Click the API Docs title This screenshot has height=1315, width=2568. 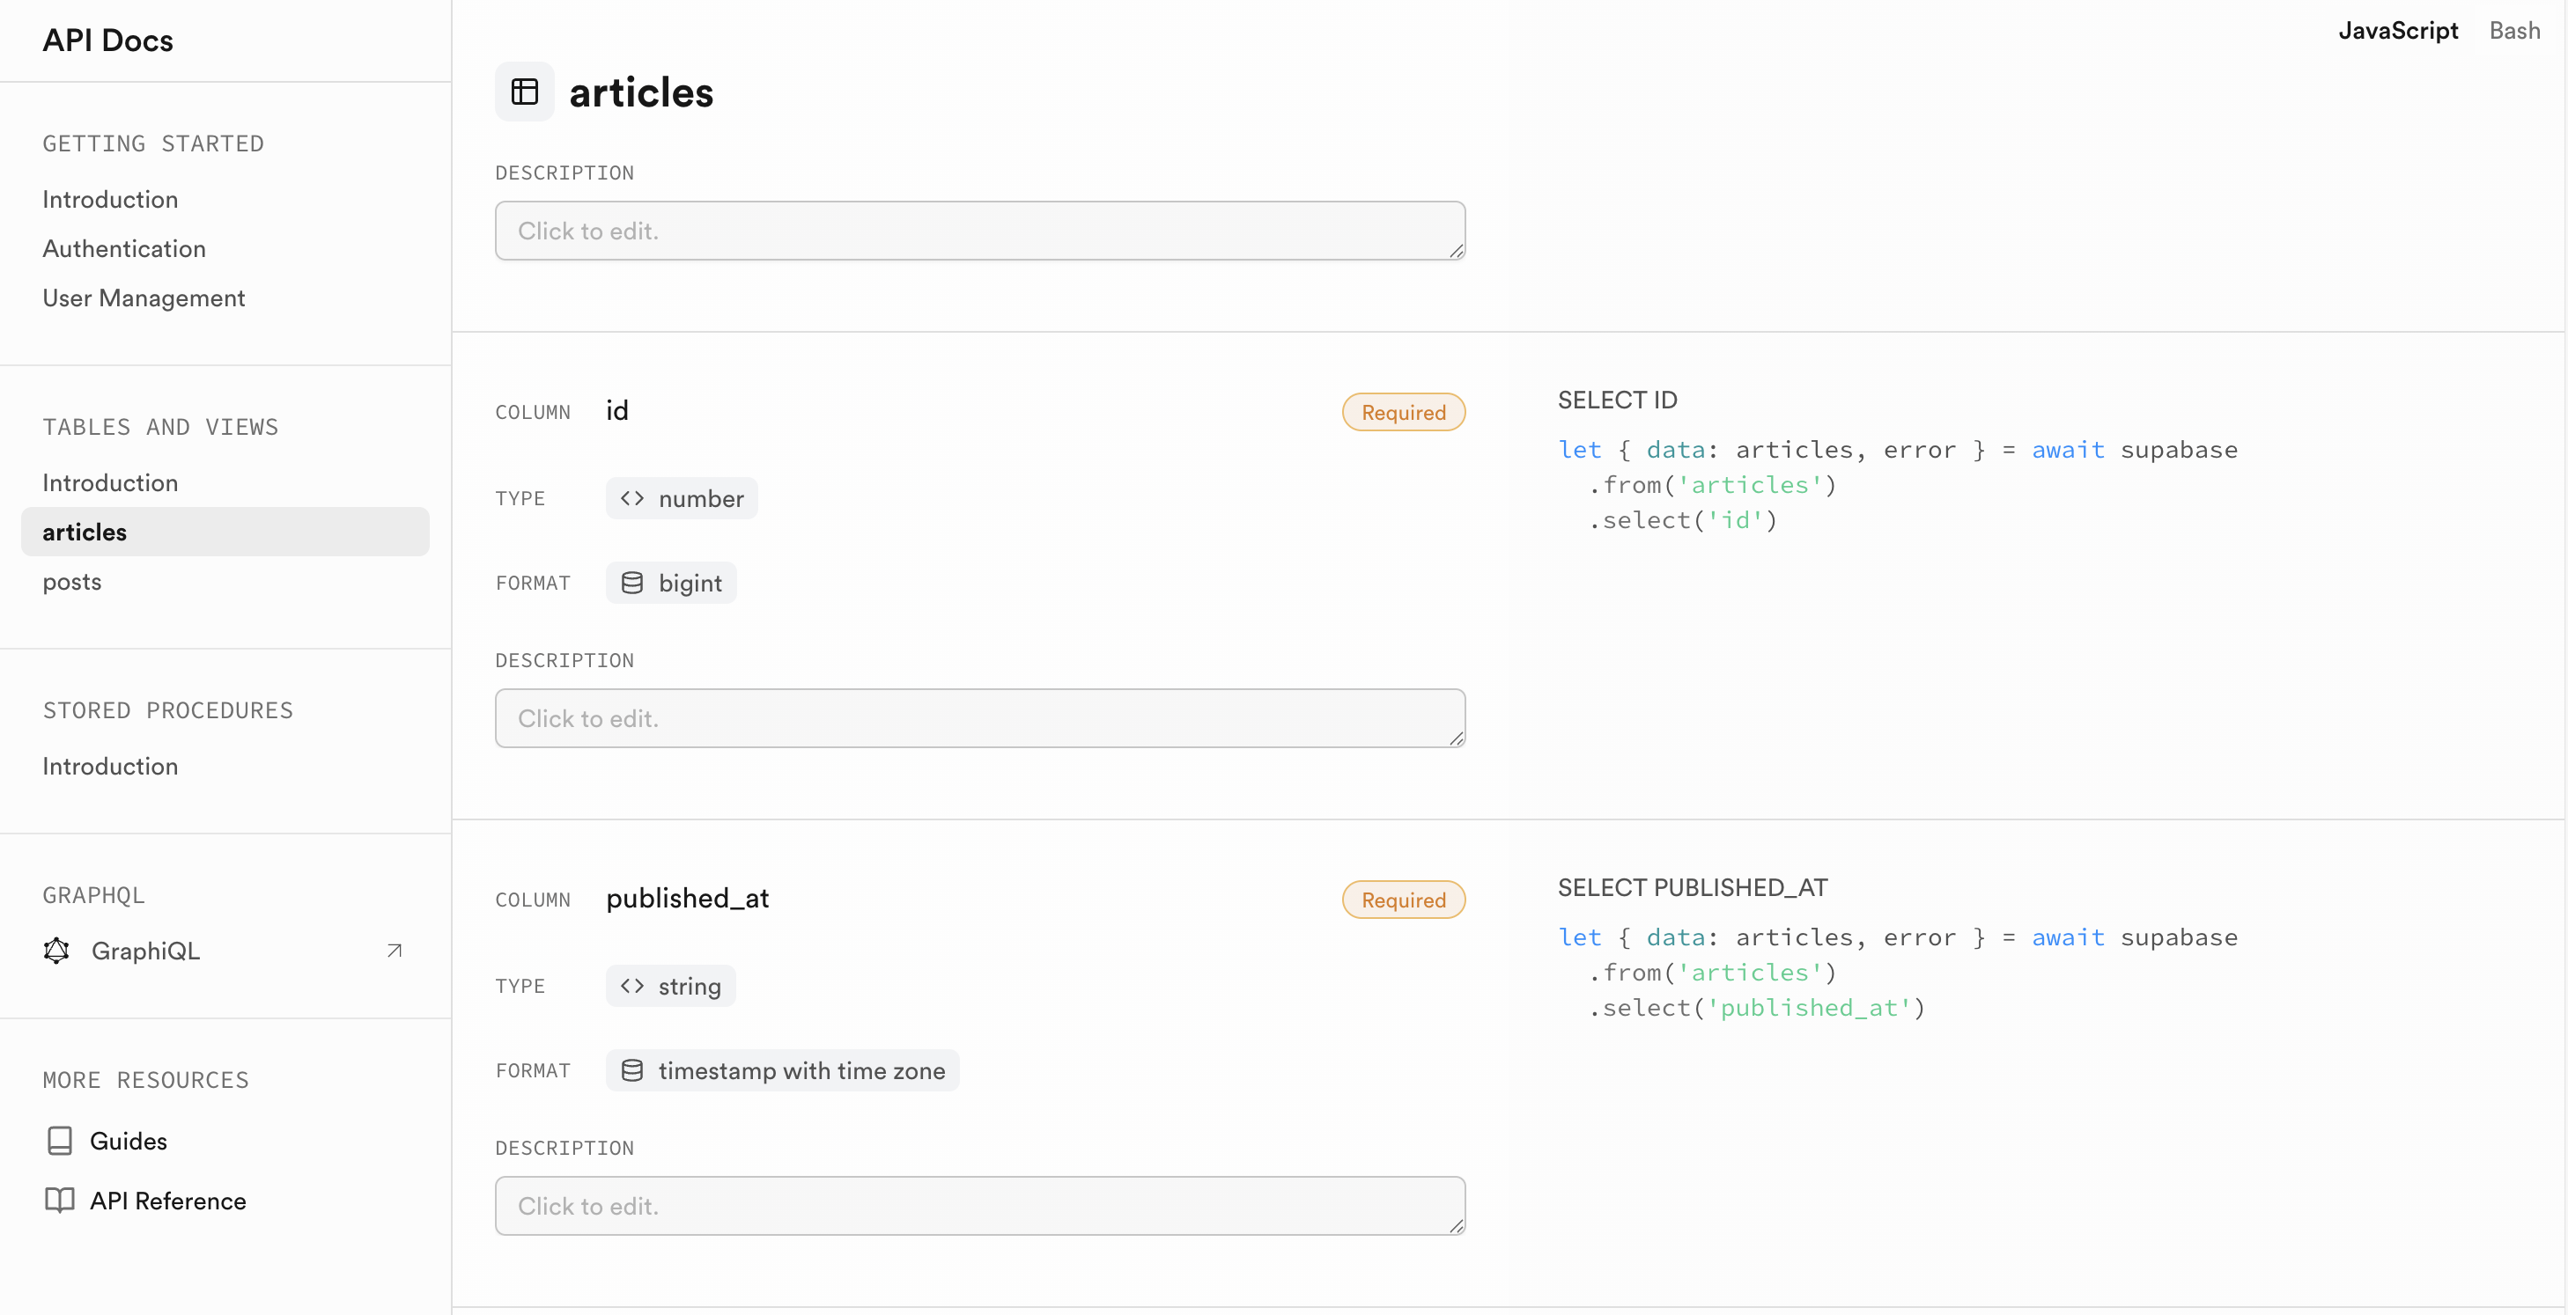click(x=107, y=40)
